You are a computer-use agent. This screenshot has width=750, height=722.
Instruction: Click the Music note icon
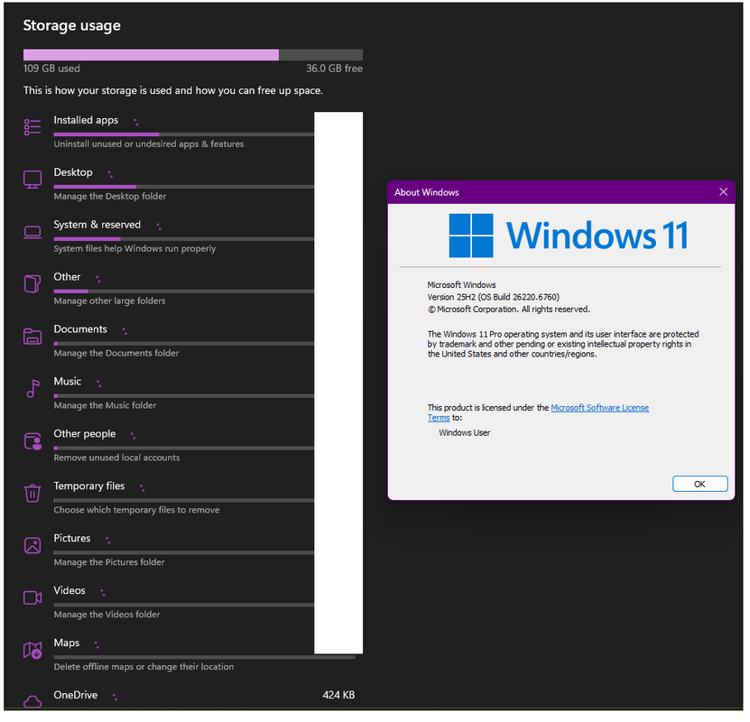tap(32, 389)
